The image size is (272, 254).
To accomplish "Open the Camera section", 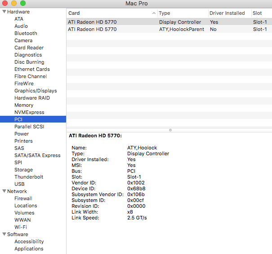I will coord(23,40).
